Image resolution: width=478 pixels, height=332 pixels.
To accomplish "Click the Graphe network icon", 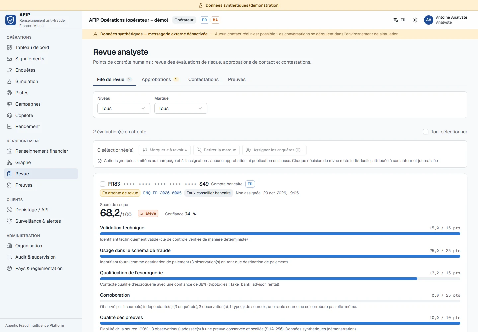I will 9,162.
